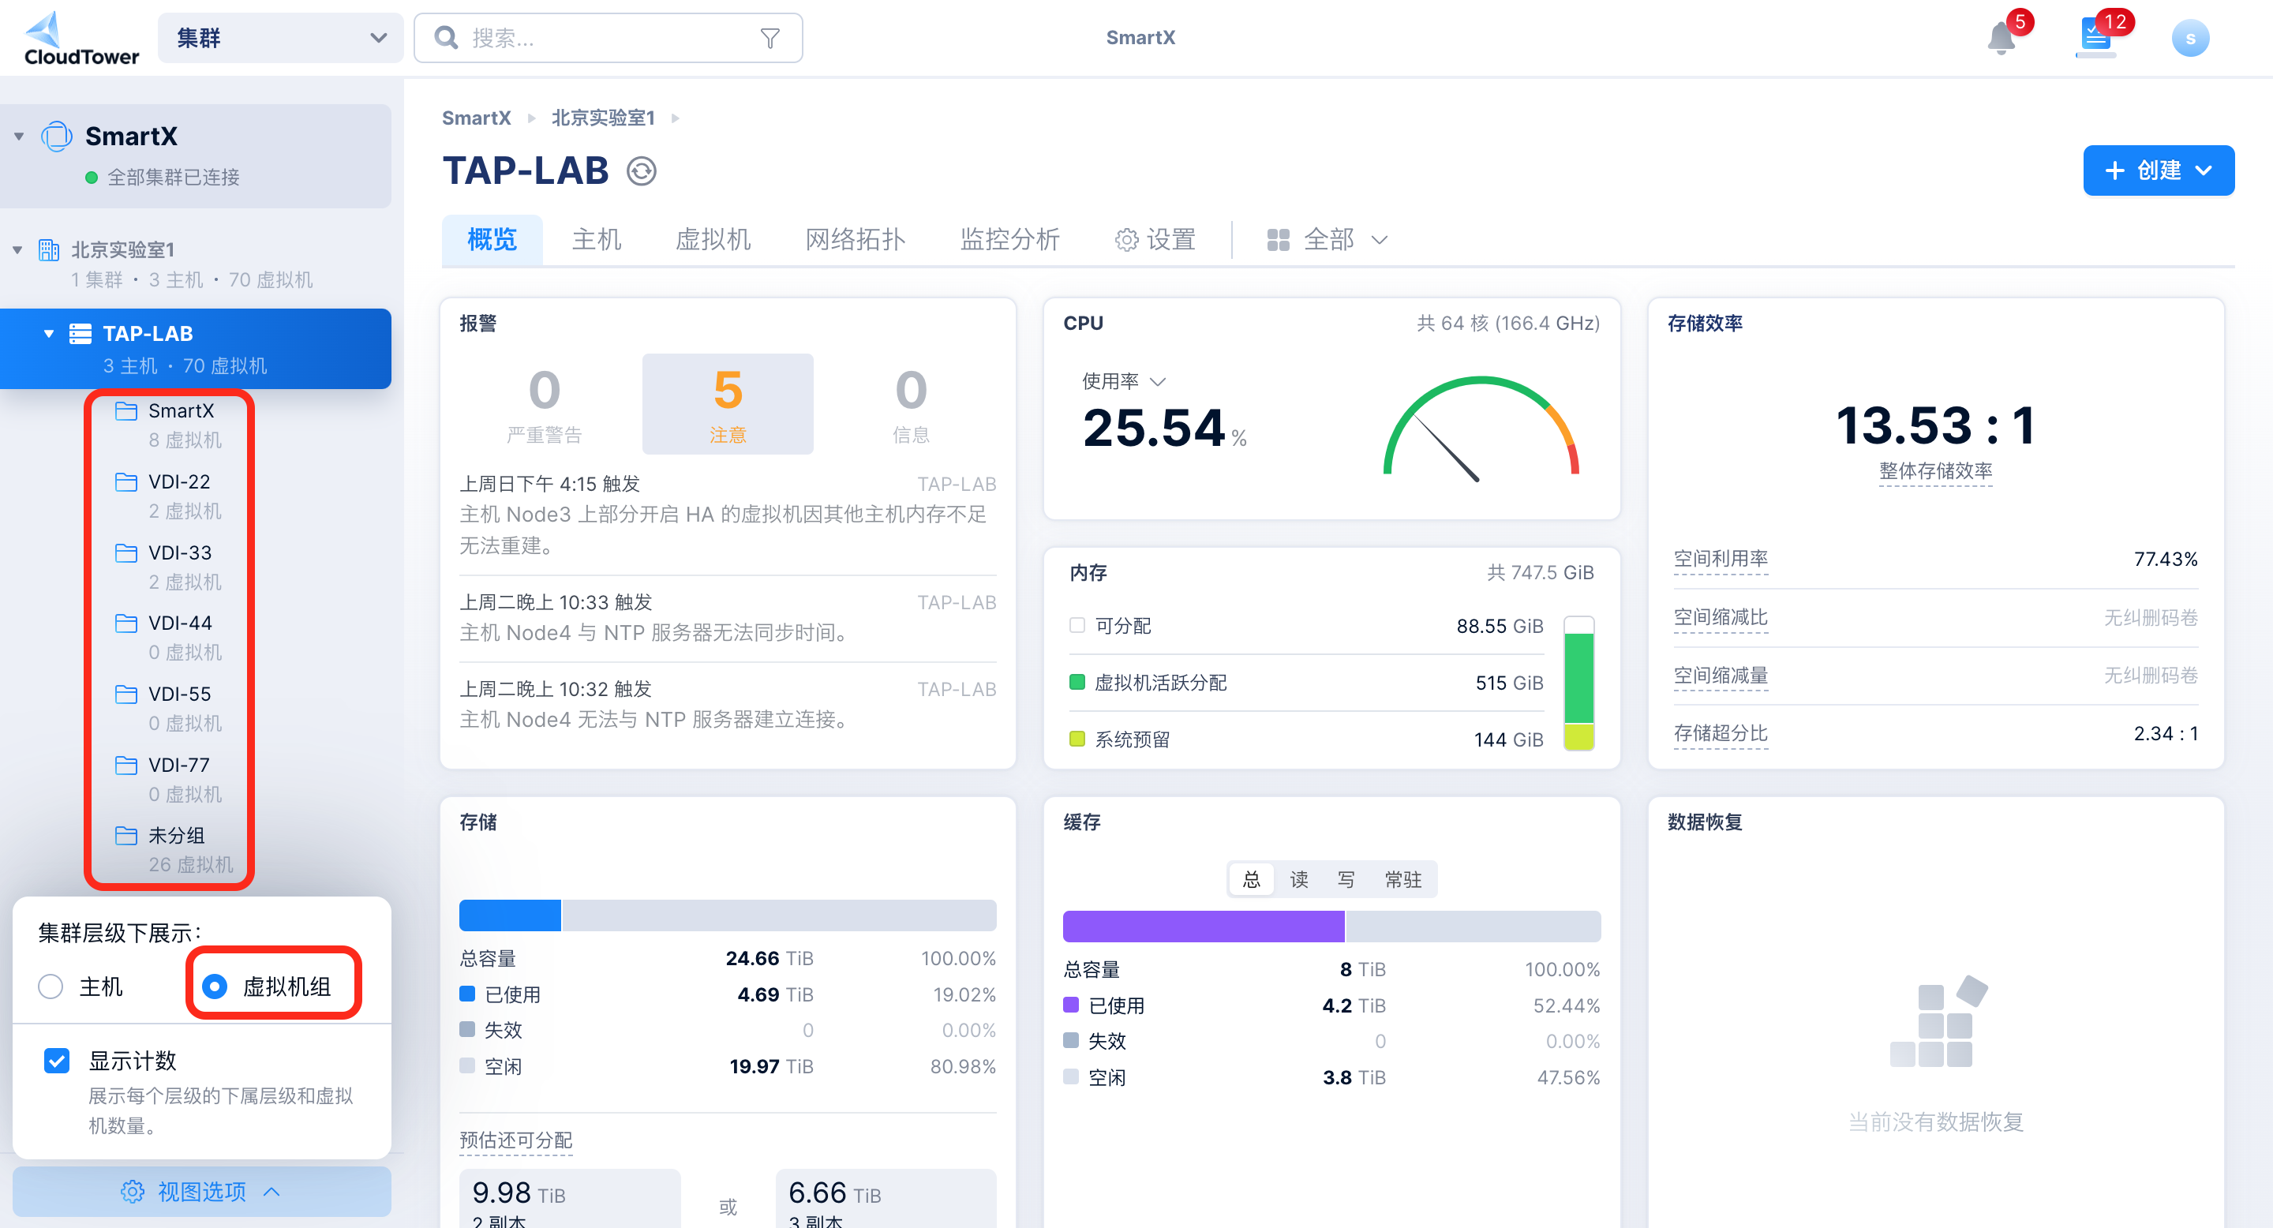Switch cache view to 写
The width and height of the screenshot is (2273, 1228).
pos(1346,879)
